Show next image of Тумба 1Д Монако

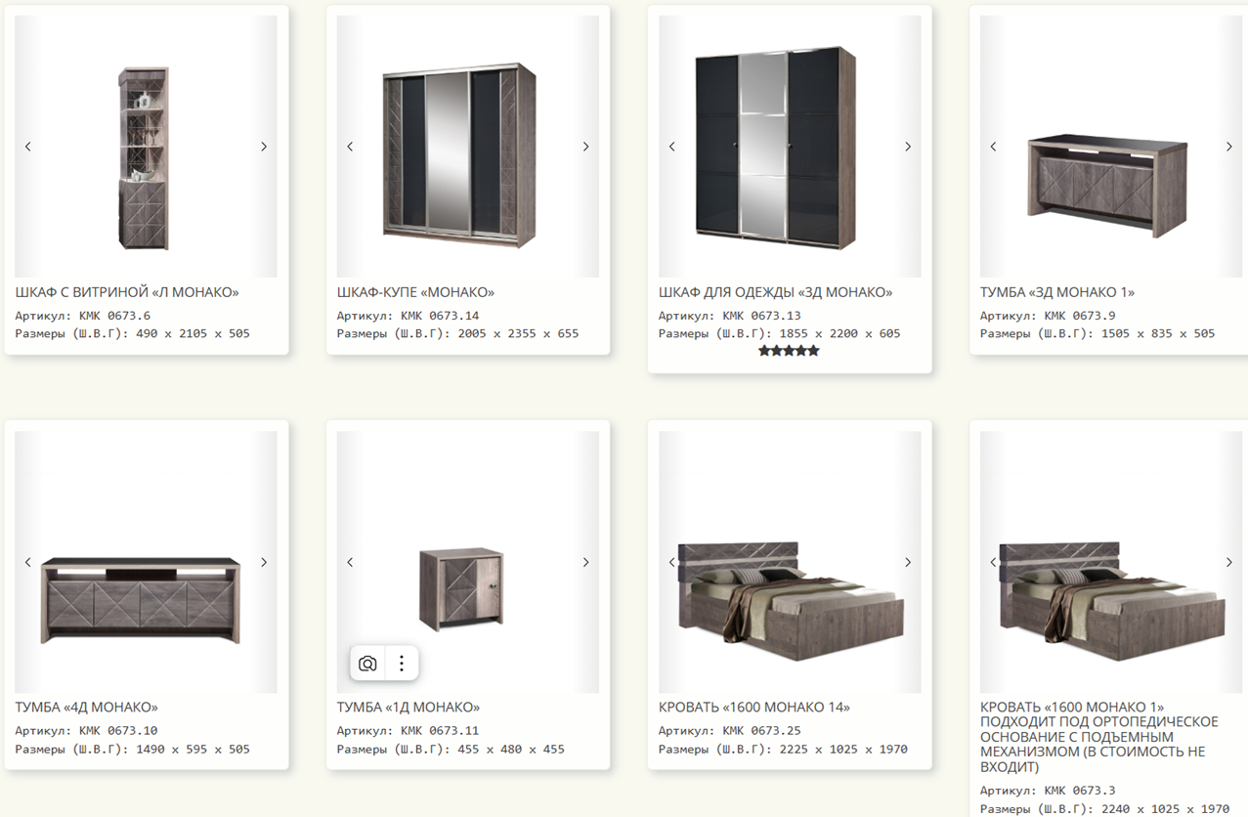[x=586, y=562]
